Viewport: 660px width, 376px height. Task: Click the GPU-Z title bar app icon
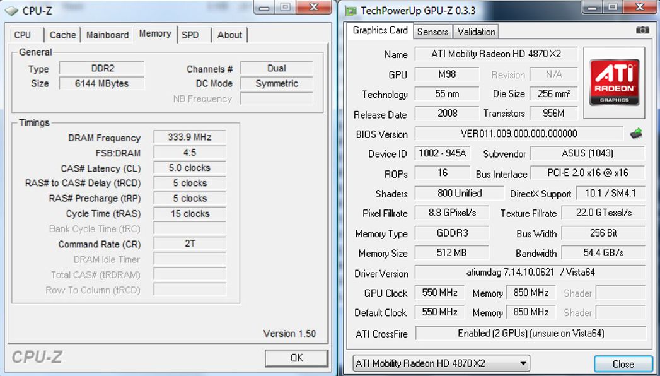350,11
